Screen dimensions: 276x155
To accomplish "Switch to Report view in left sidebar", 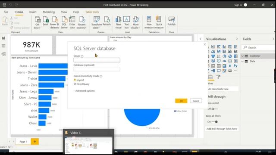I will (x=3, y=38).
